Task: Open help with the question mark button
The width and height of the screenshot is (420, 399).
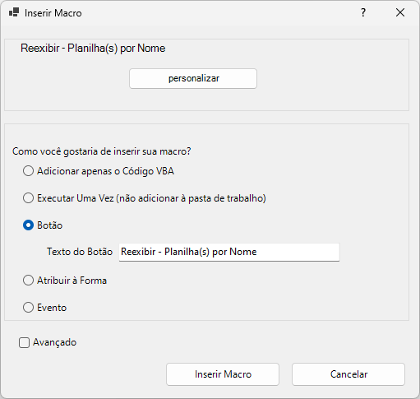Action: click(363, 12)
